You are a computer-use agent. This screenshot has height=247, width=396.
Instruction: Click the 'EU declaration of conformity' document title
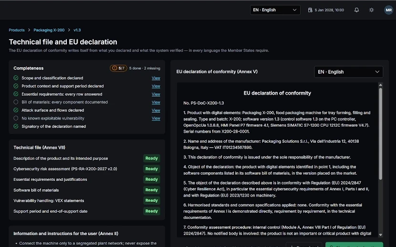(277, 93)
